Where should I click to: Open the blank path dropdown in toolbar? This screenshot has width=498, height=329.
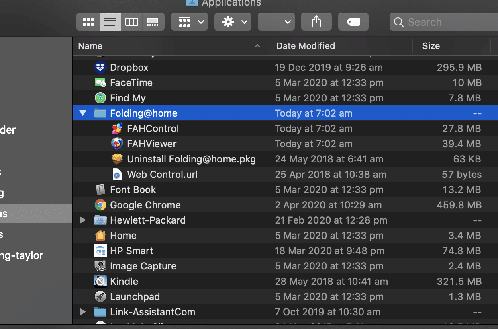276,22
